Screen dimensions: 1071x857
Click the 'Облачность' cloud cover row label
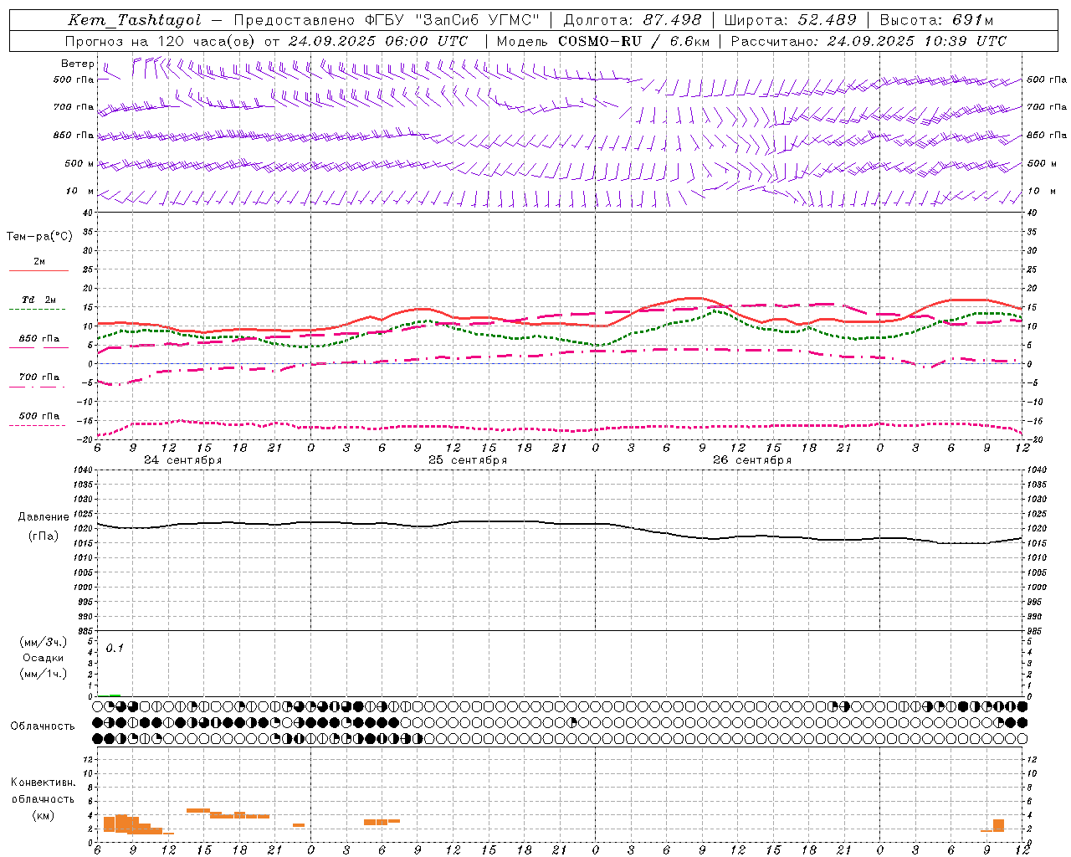click(x=43, y=726)
